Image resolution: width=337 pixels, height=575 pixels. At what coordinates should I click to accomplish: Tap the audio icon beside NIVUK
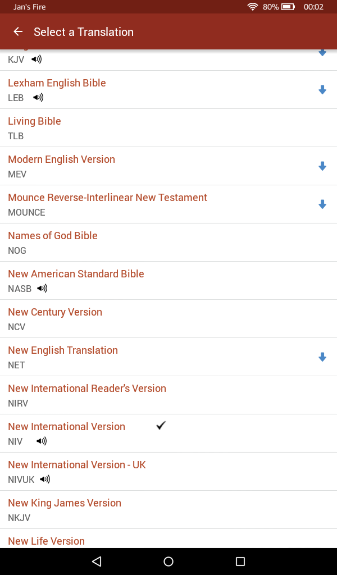[x=45, y=480]
